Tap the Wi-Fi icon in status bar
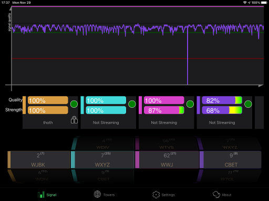Viewport: 269px width, 201px height. 245,3
